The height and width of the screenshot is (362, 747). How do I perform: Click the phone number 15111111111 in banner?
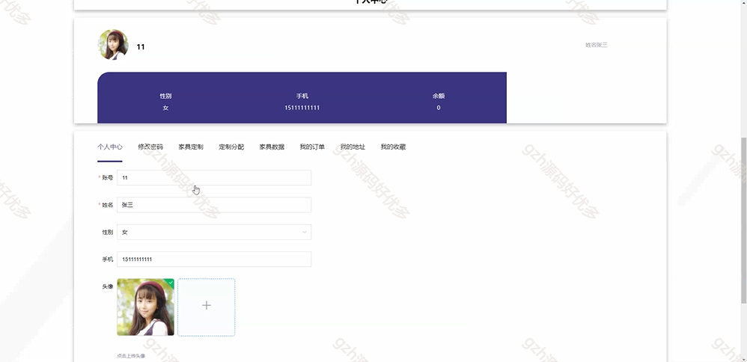click(x=302, y=108)
